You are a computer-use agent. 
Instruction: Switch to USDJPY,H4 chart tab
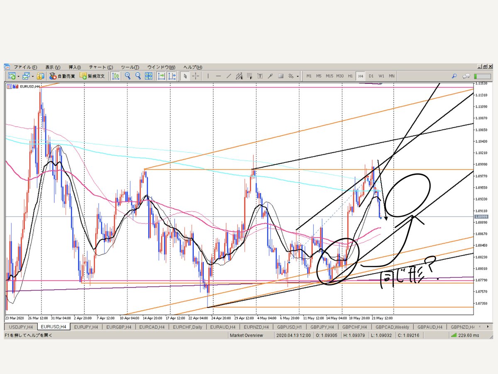[x=20, y=327]
